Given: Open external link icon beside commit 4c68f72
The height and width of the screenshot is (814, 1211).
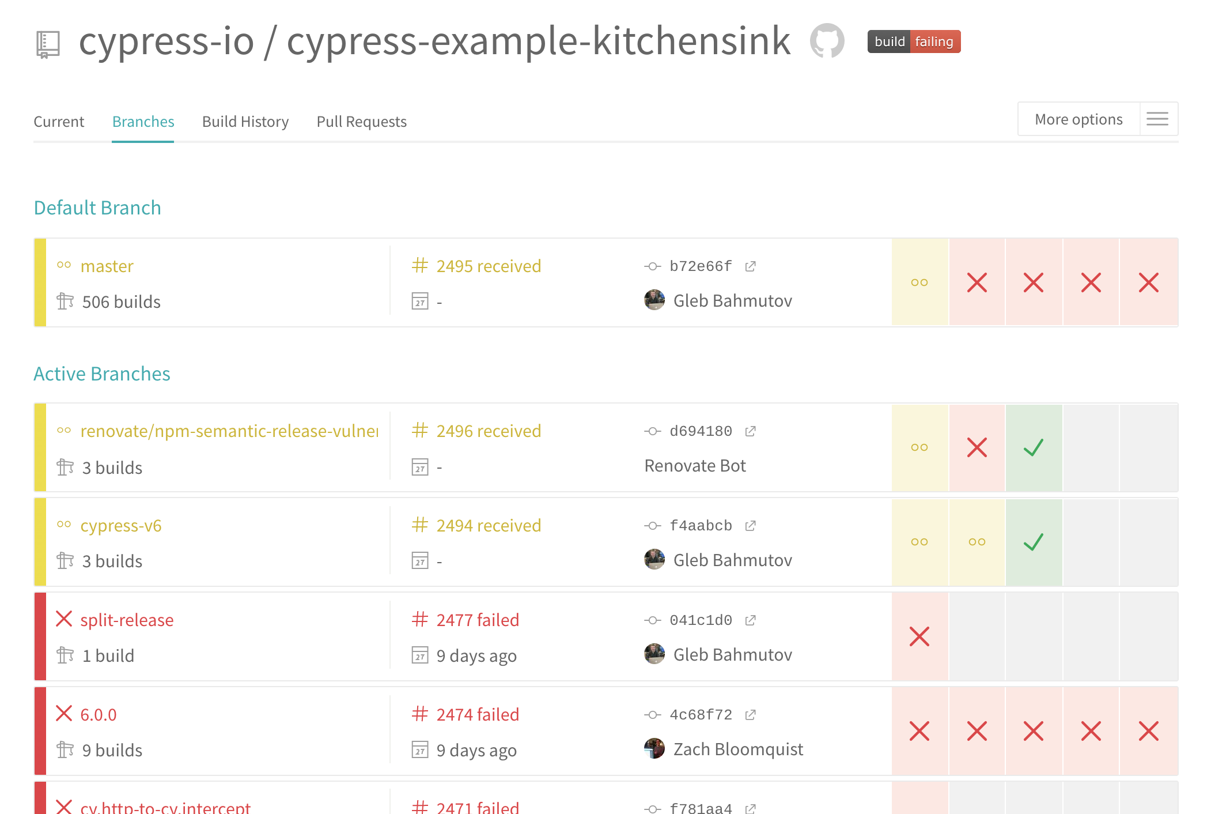Looking at the screenshot, I should [750, 715].
